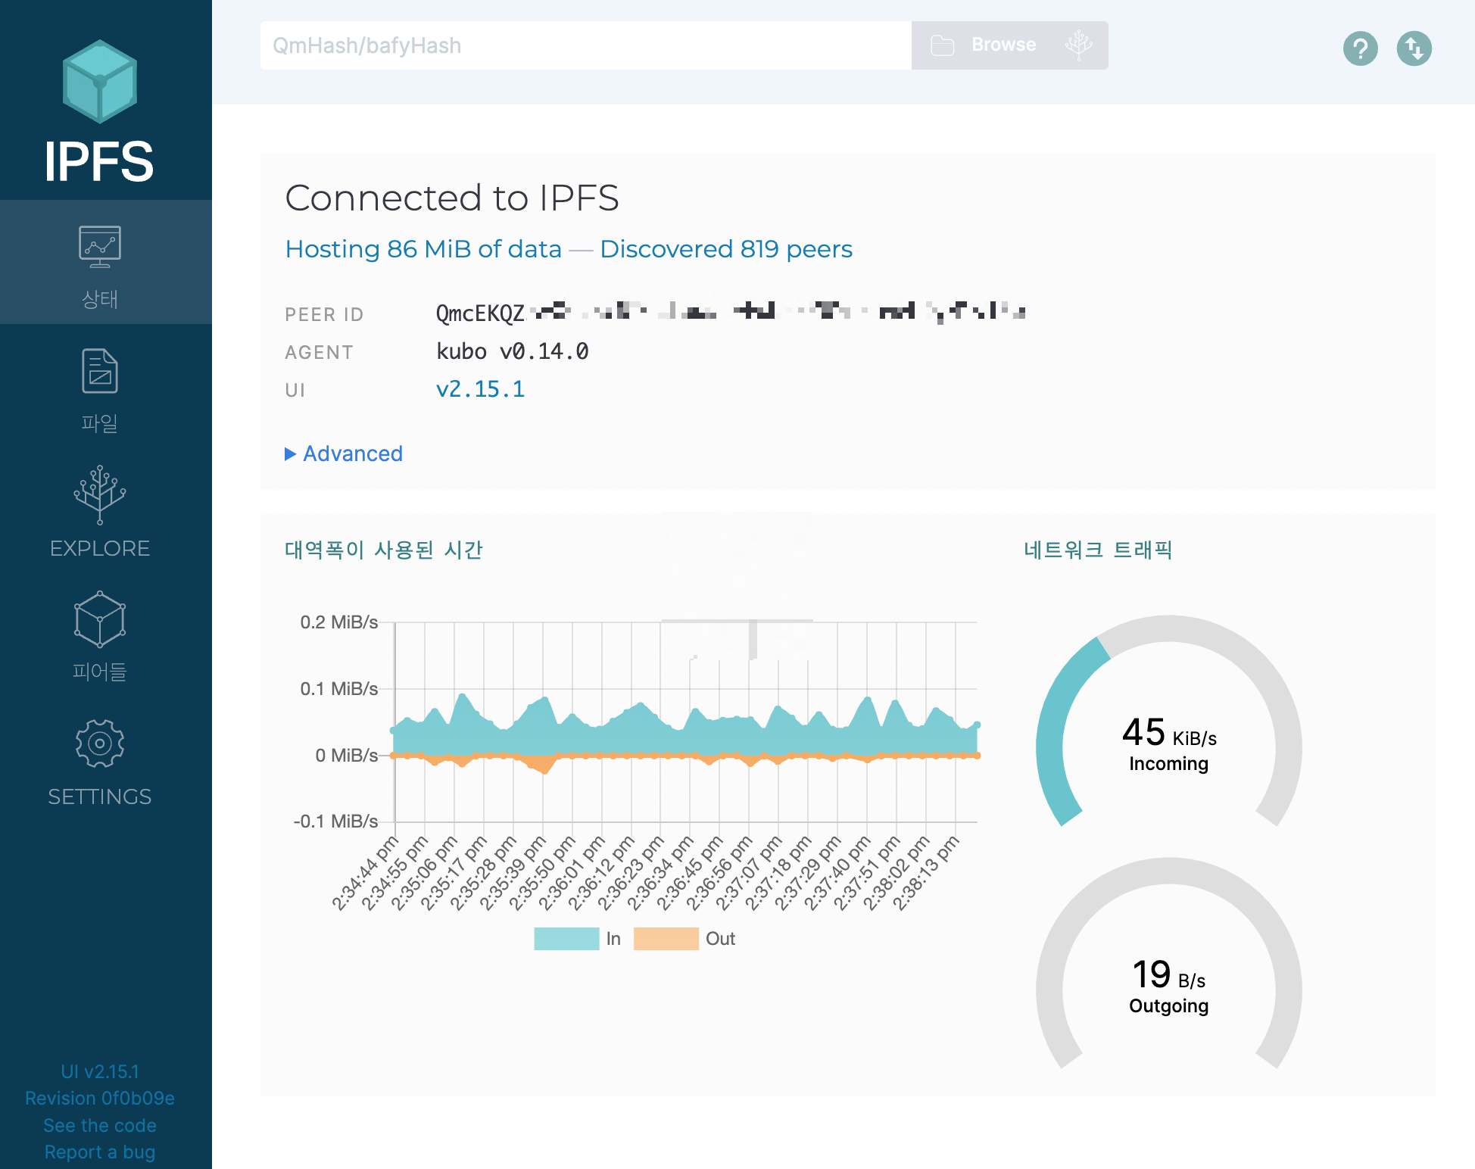Screen dimensions: 1475x1169
Task: Open the 파일 files page icon
Action: (99, 372)
